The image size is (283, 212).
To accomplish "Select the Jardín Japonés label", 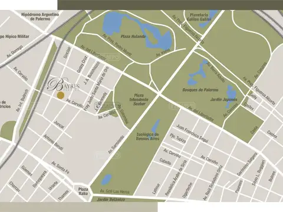I will point(223,100).
